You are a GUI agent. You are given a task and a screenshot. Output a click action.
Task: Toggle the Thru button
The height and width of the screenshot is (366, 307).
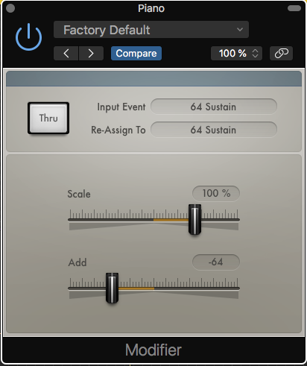coord(48,118)
